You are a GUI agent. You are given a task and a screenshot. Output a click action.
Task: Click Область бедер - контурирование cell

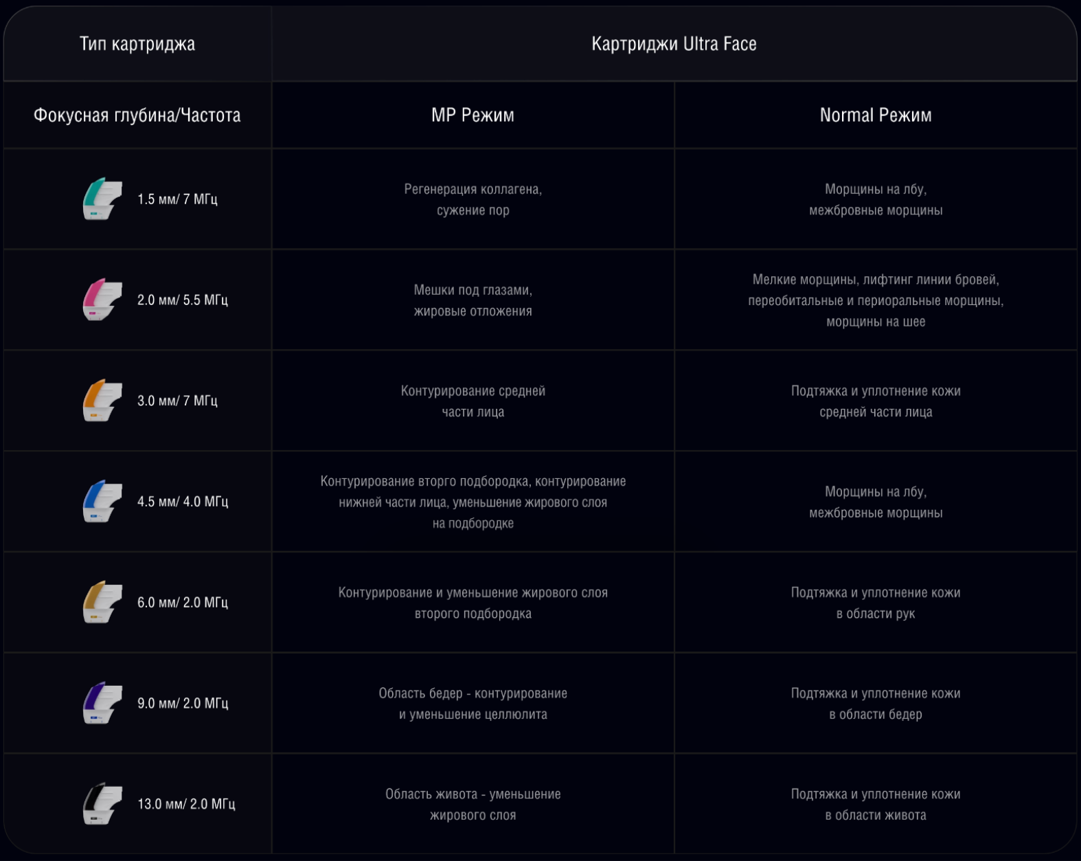pos(473,703)
